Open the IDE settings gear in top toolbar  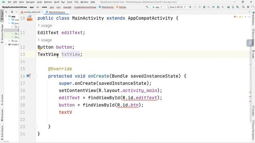[248, 7]
